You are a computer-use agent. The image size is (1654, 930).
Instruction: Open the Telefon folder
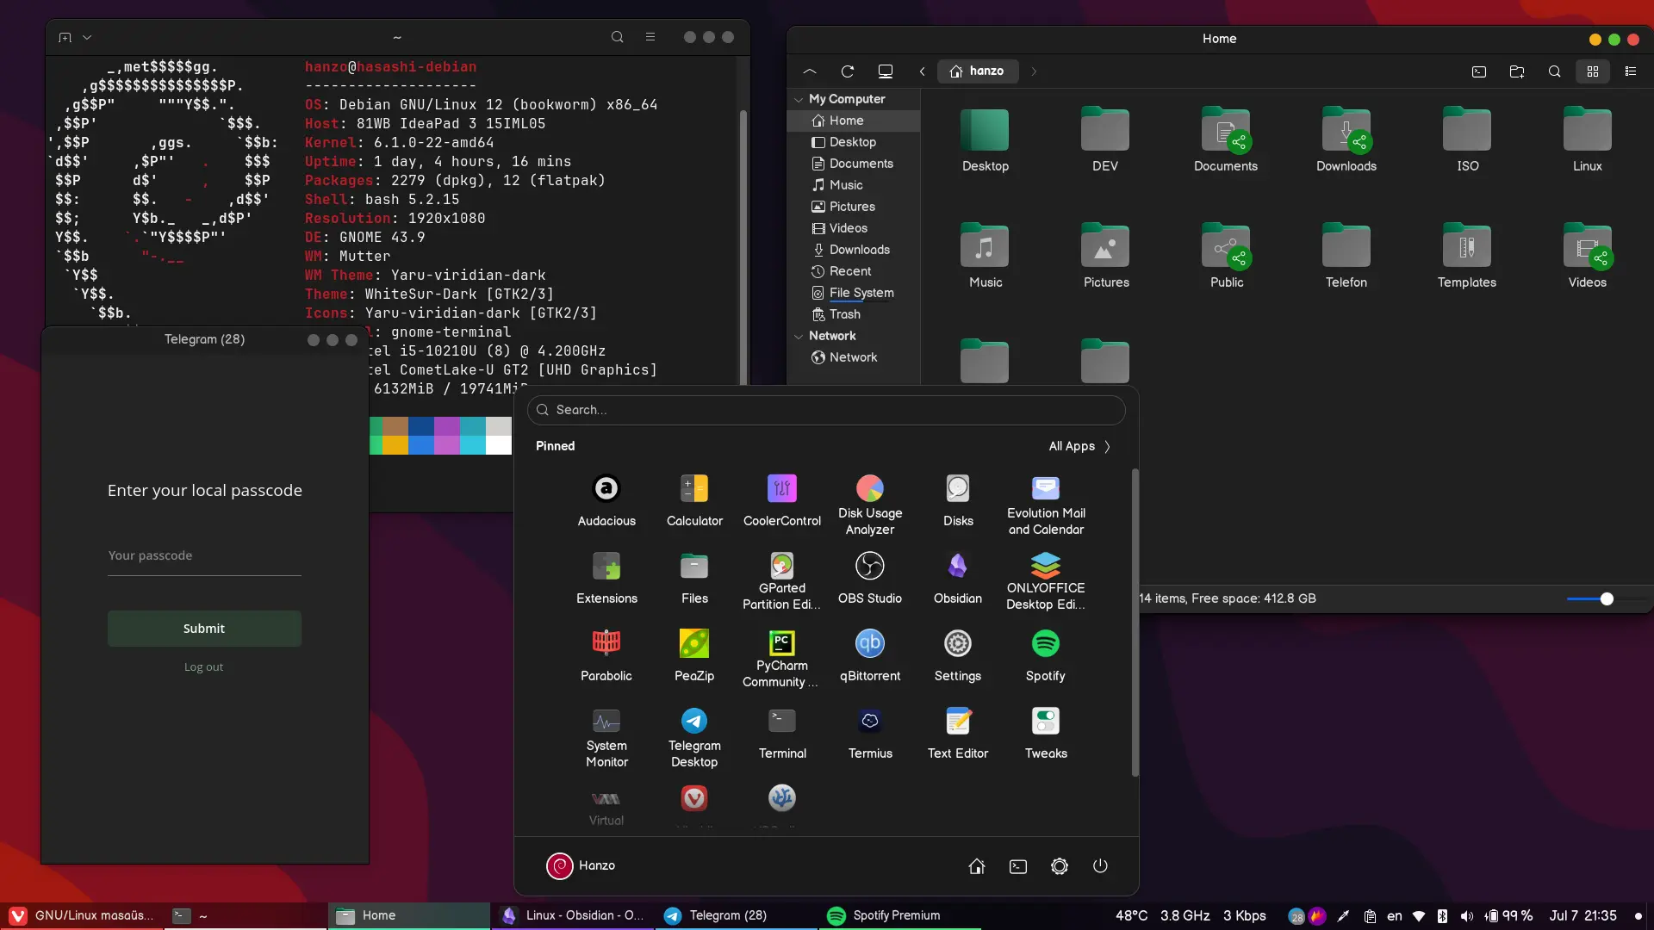point(1346,256)
